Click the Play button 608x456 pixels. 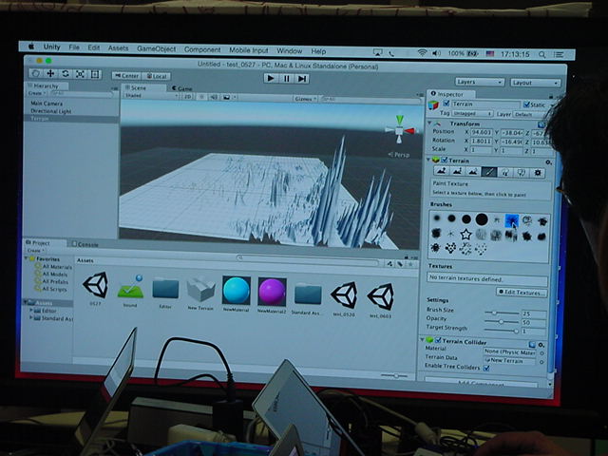click(x=271, y=78)
